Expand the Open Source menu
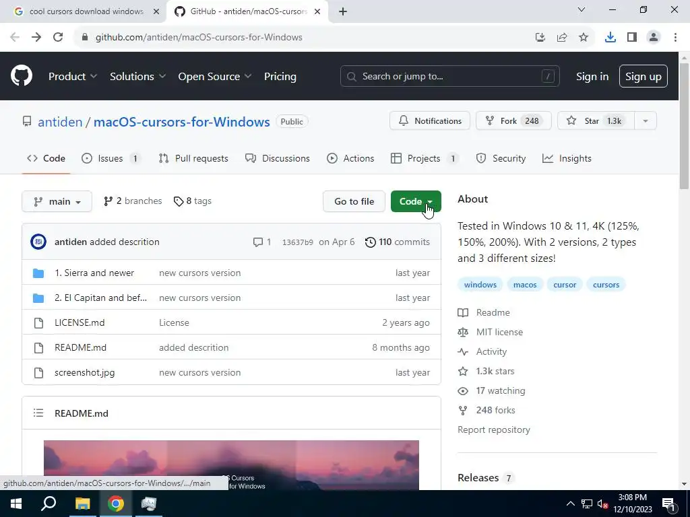The width and height of the screenshot is (690, 517). pos(215,77)
